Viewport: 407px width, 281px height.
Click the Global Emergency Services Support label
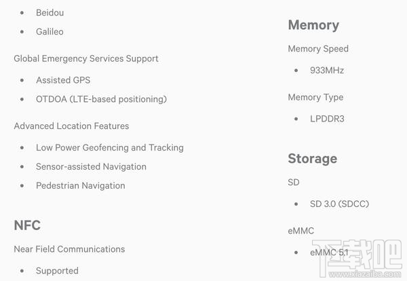click(x=86, y=58)
